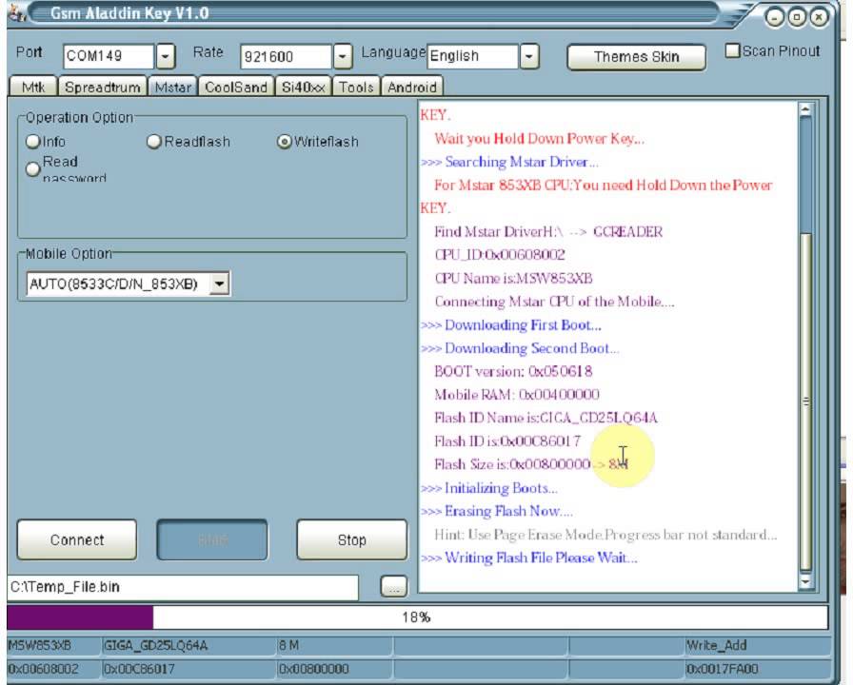
Task: Click the log scrollbar up arrow
Action: pyautogui.click(x=805, y=110)
